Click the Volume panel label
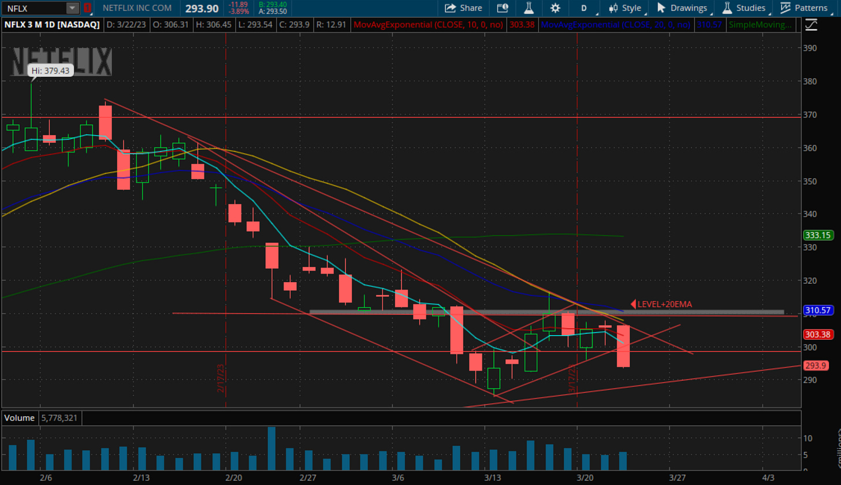 20,417
